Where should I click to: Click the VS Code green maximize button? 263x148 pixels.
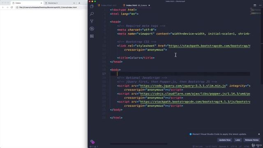[x=95, y=1]
